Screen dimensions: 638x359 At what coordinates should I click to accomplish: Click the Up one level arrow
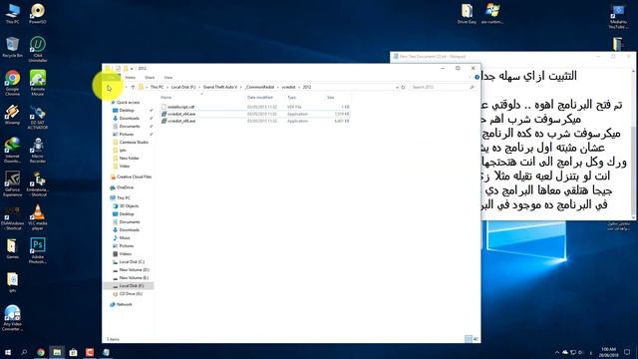point(133,87)
